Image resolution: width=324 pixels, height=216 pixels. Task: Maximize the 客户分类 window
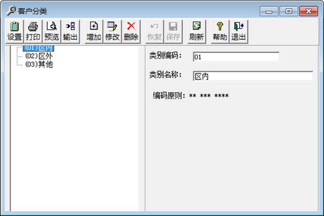tap(288, 11)
